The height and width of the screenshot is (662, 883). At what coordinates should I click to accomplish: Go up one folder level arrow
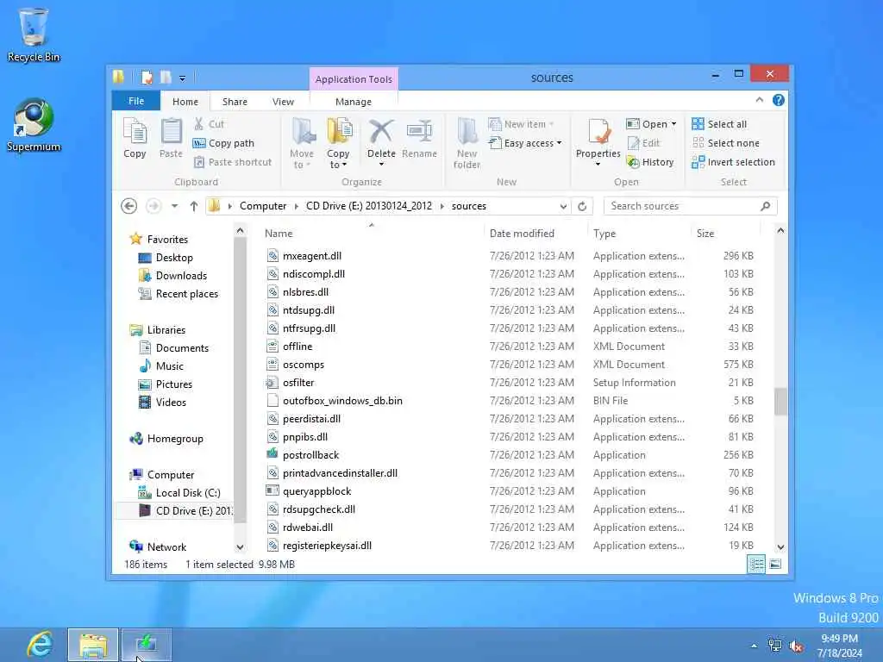pyautogui.click(x=194, y=206)
